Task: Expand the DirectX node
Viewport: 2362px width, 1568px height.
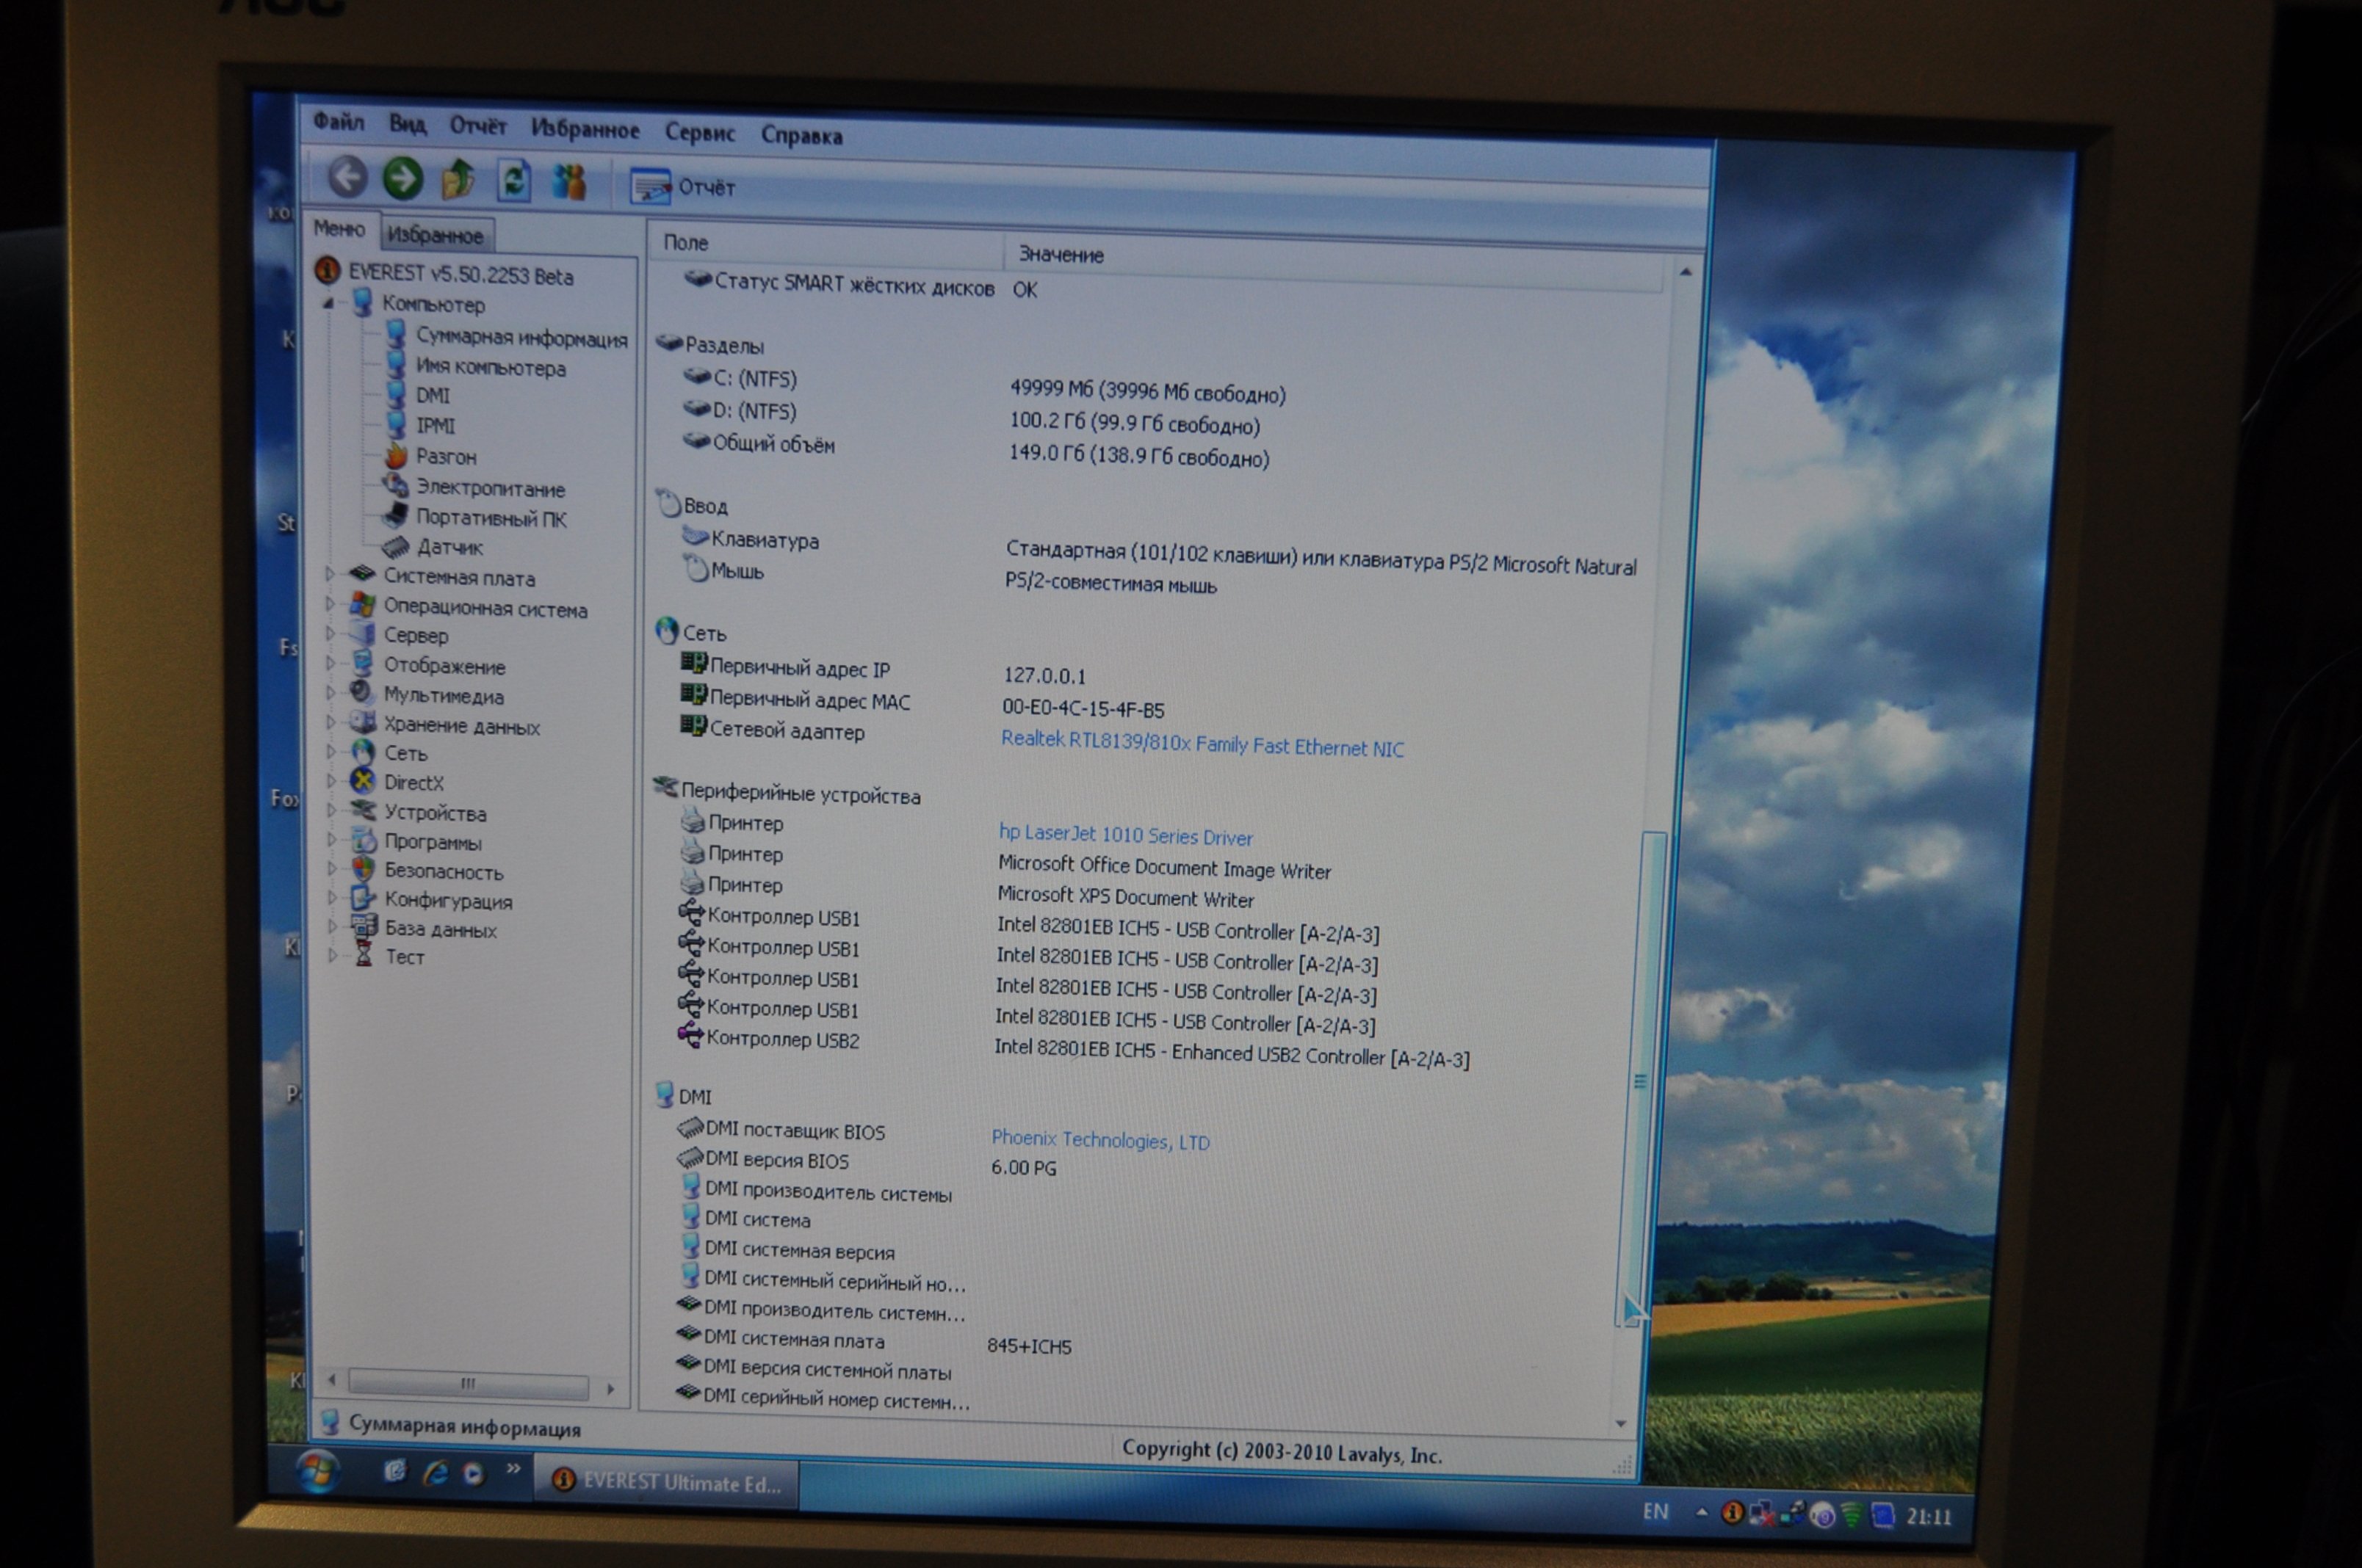Action: click(331, 780)
